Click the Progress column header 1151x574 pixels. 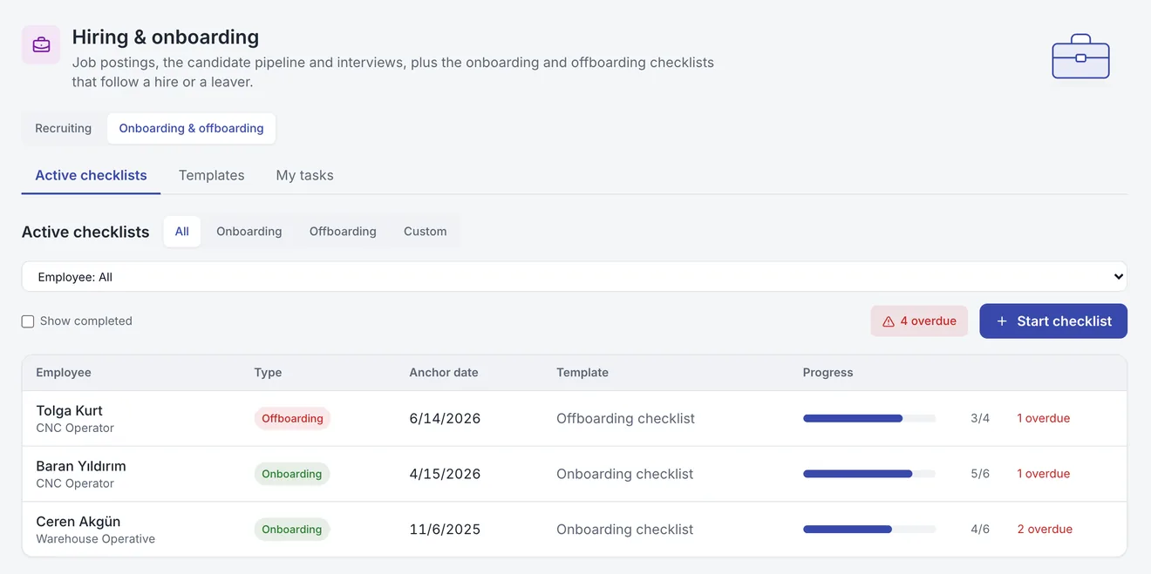pos(827,373)
